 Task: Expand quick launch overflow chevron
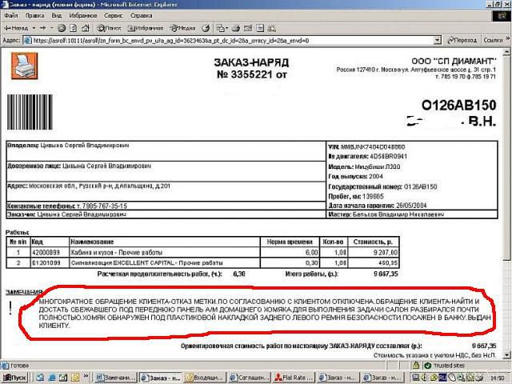pyautogui.click(x=86, y=376)
